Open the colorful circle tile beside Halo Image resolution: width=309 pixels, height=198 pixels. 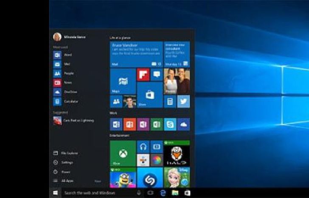click(157, 160)
